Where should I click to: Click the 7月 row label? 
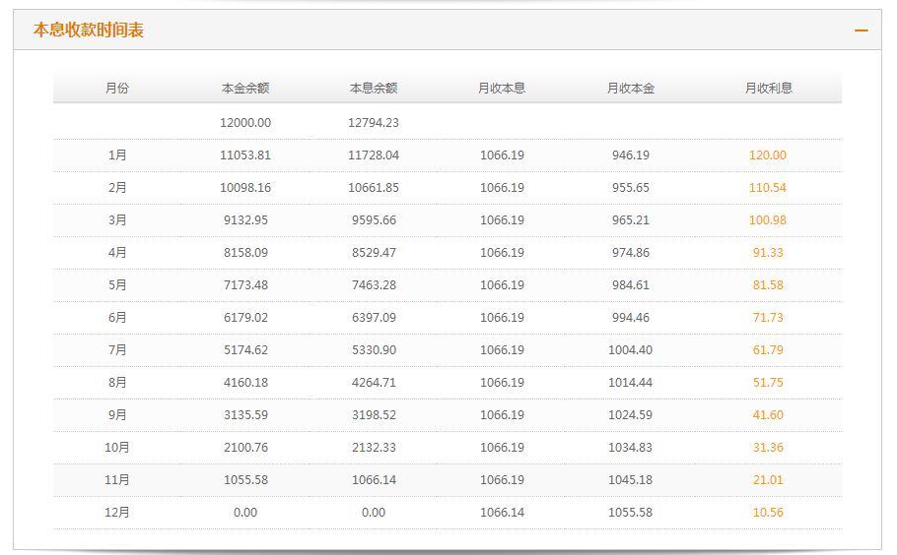117,350
